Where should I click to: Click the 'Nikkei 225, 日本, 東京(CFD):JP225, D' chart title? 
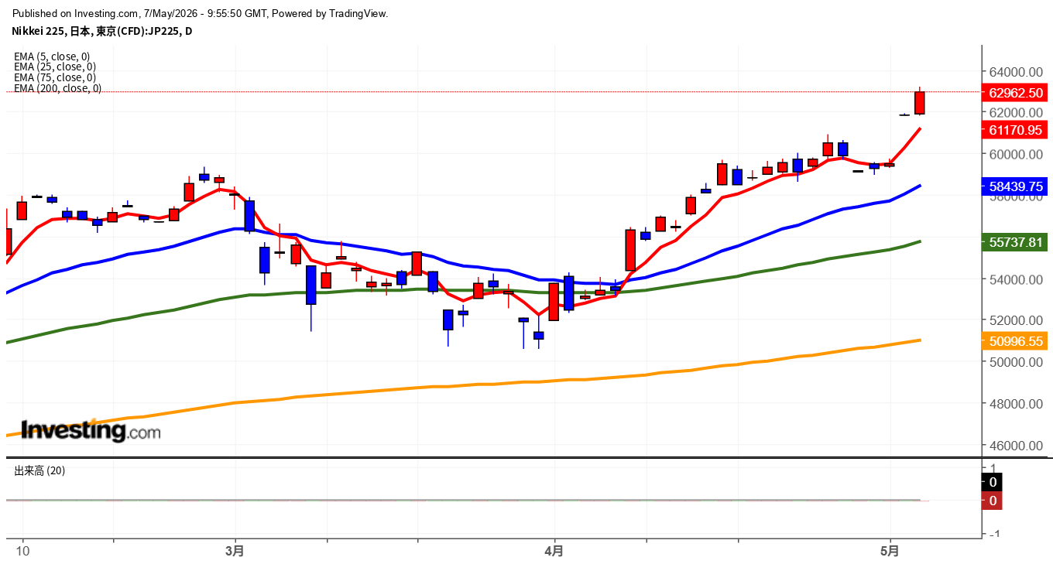point(101,31)
